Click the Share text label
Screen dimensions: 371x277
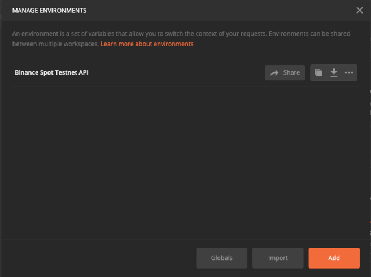coord(291,73)
